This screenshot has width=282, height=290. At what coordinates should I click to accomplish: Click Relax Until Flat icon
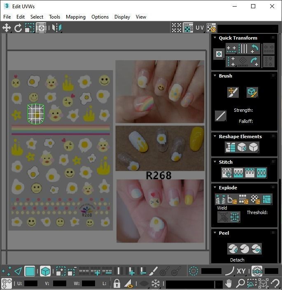coord(242,147)
